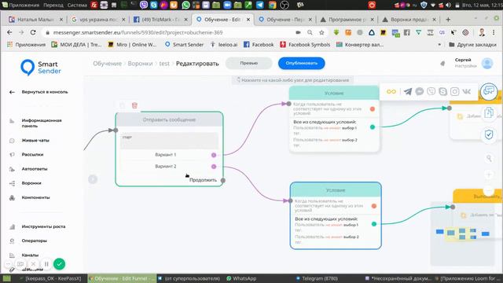Click test breadcrumb link
This screenshot has width=503, height=283.
[164, 64]
